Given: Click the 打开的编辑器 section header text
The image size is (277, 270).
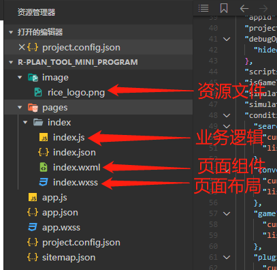Looking at the screenshot, I should tap(40, 32).
